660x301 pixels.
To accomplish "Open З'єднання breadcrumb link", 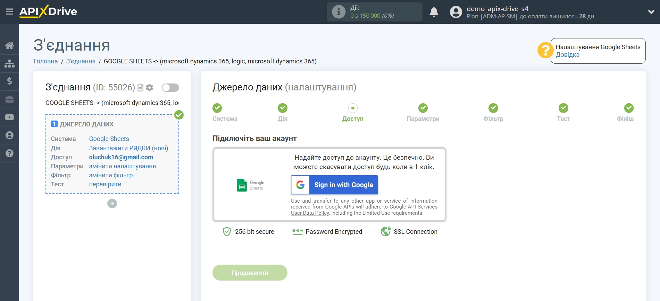I will [81, 61].
